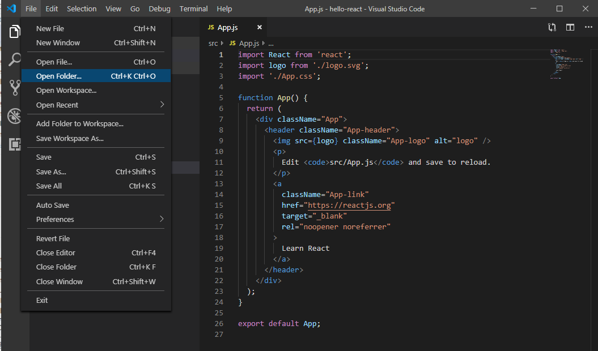Image resolution: width=598 pixels, height=351 pixels.
Task: Open the Search view icon
Action: (x=15, y=59)
